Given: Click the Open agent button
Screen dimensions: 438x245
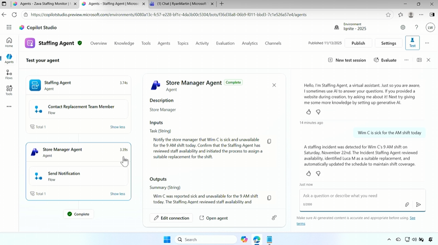Looking at the screenshot, I should point(213,218).
